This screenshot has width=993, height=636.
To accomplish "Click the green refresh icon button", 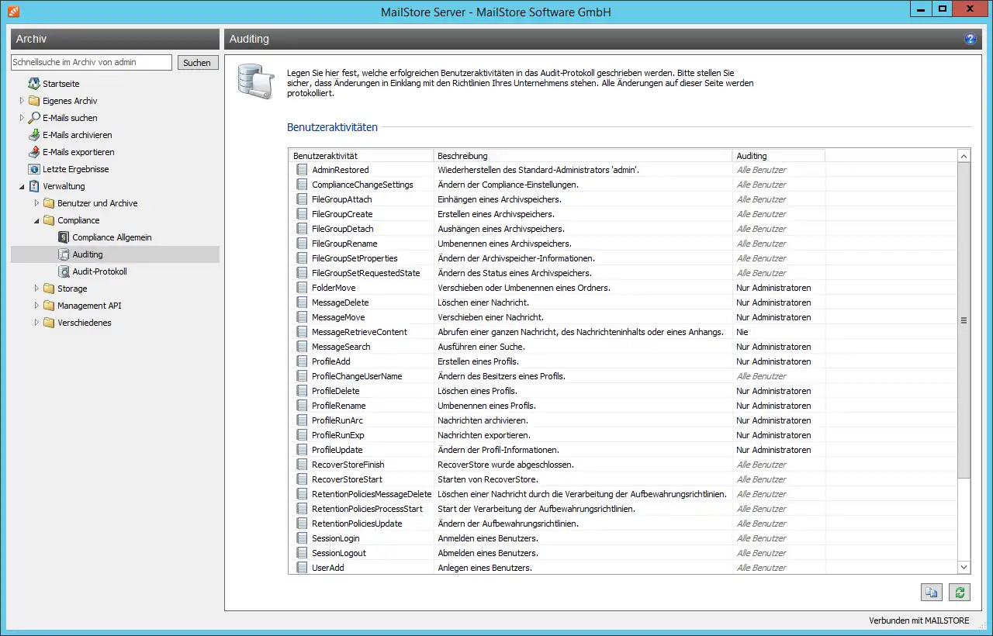I will pos(960,593).
